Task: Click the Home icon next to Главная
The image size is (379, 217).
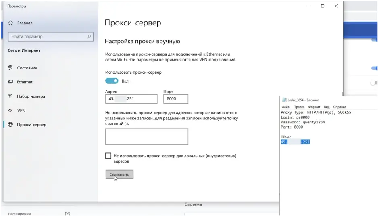Action: pos(10,23)
